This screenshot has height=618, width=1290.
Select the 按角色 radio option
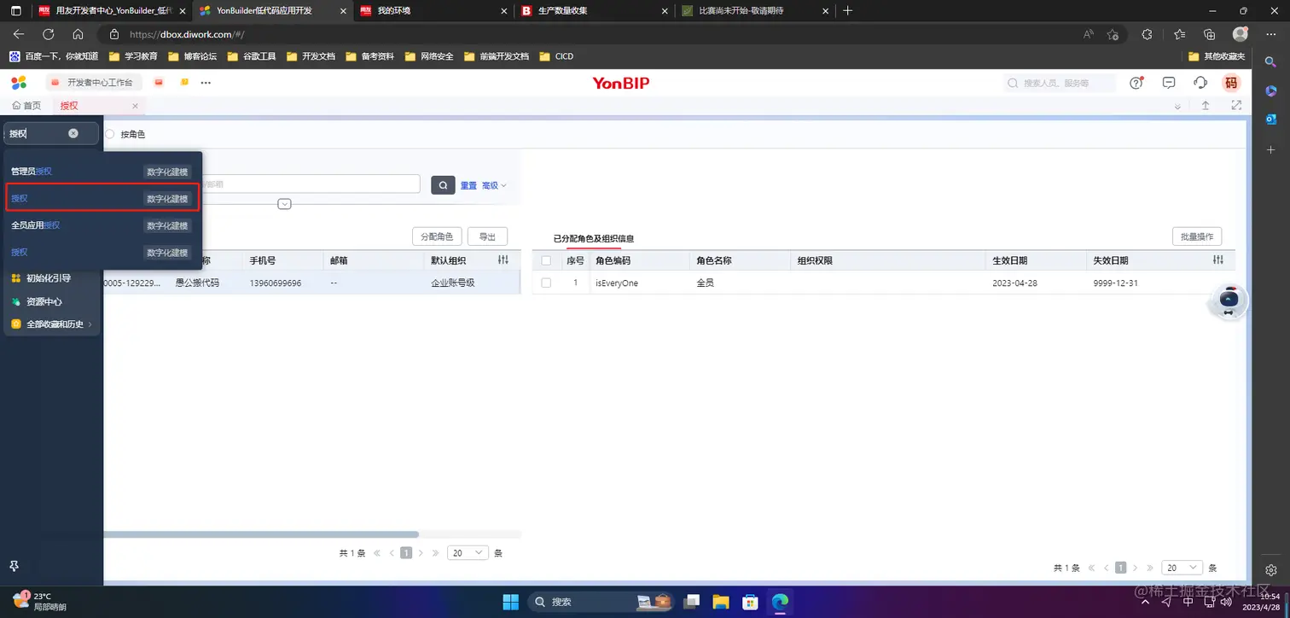(x=109, y=134)
